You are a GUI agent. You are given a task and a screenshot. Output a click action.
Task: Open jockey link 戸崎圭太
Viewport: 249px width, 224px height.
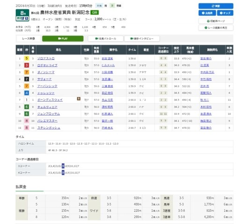pyautogui.click(x=107, y=128)
